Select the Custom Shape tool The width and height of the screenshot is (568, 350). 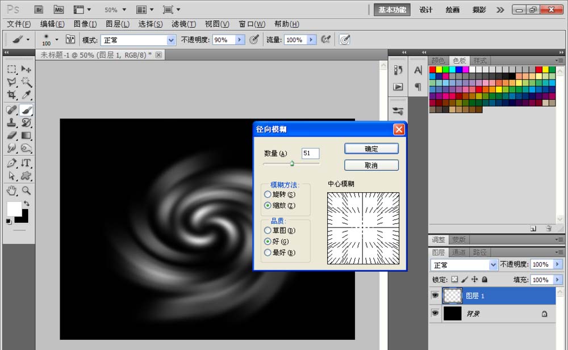(26, 176)
